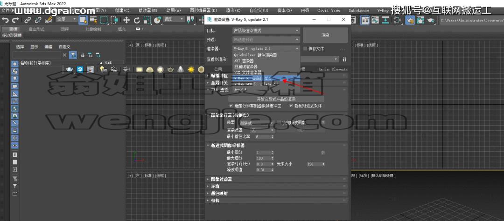This screenshot has height=221, width=504.
Task: Click the Polygon Modeling ribbon button
Action: click(x=12, y=35)
